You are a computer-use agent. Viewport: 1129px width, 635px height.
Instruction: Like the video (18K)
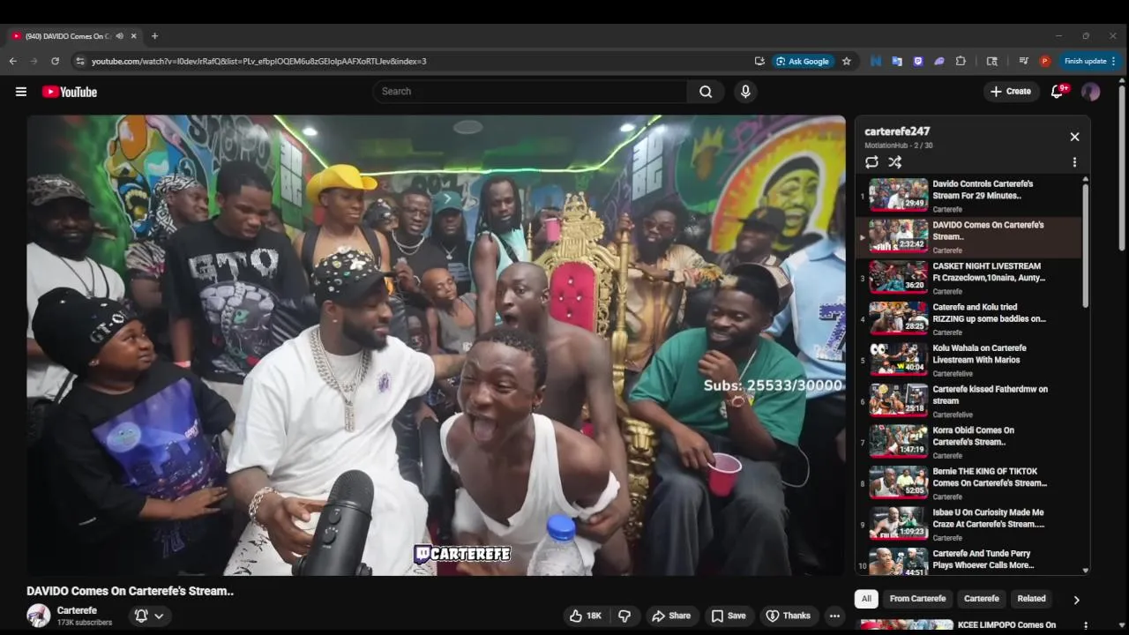tap(586, 616)
